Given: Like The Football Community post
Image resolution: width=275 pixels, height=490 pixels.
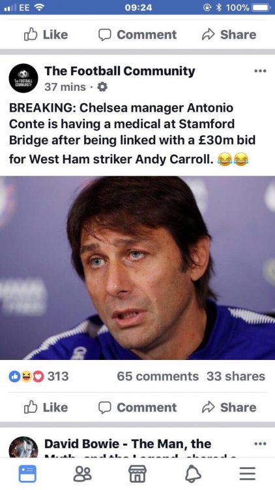Looking at the screenshot, I should pyautogui.click(x=46, y=407).
